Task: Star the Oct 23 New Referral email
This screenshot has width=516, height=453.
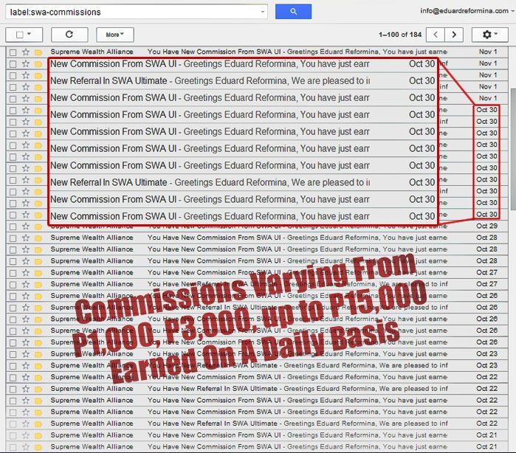Action: point(26,365)
